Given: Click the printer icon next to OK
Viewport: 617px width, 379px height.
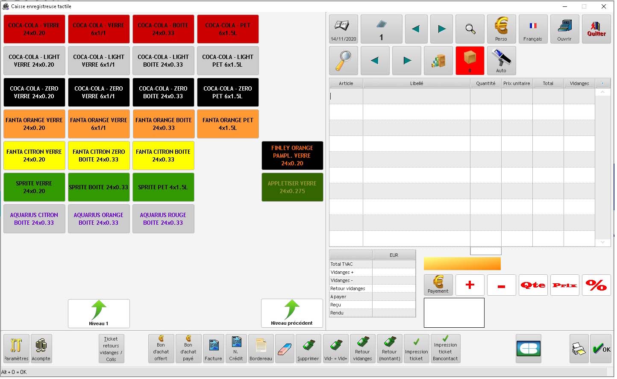Looking at the screenshot, I should pos(579,349).
